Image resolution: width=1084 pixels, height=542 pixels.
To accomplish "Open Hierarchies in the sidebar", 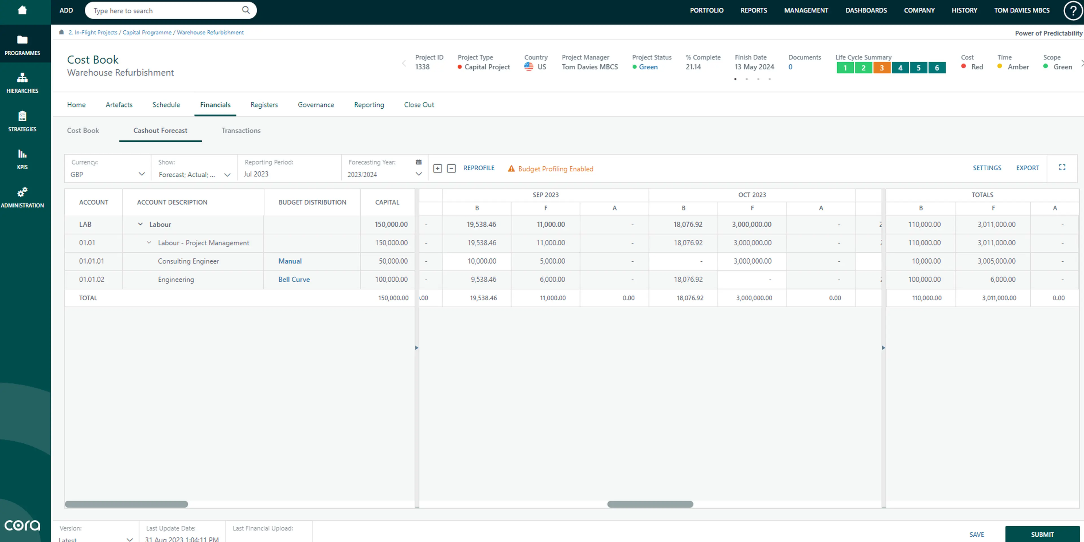I will coord(22,83).
